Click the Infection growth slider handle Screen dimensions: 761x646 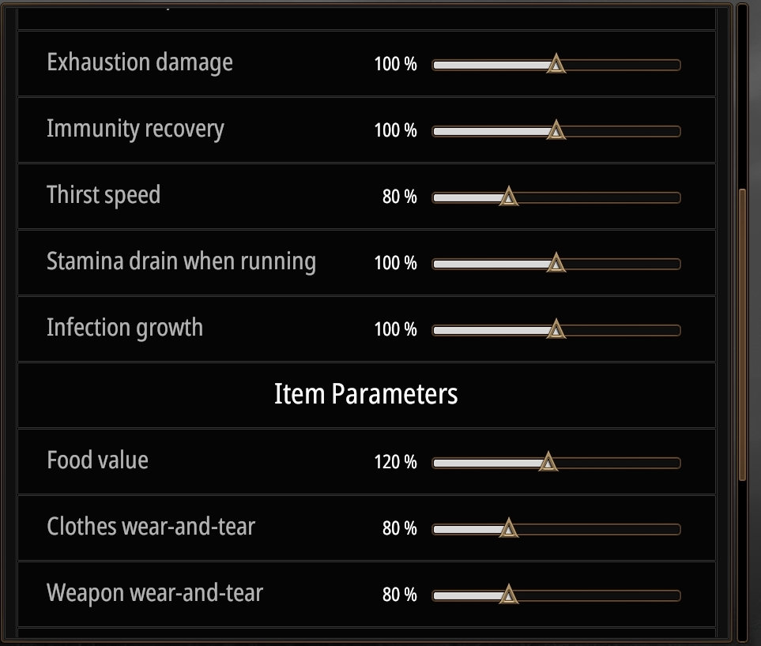click(556, 330)
